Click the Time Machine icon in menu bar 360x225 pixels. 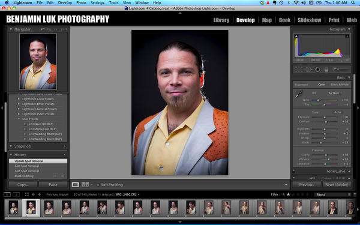(x=281, y=3)
